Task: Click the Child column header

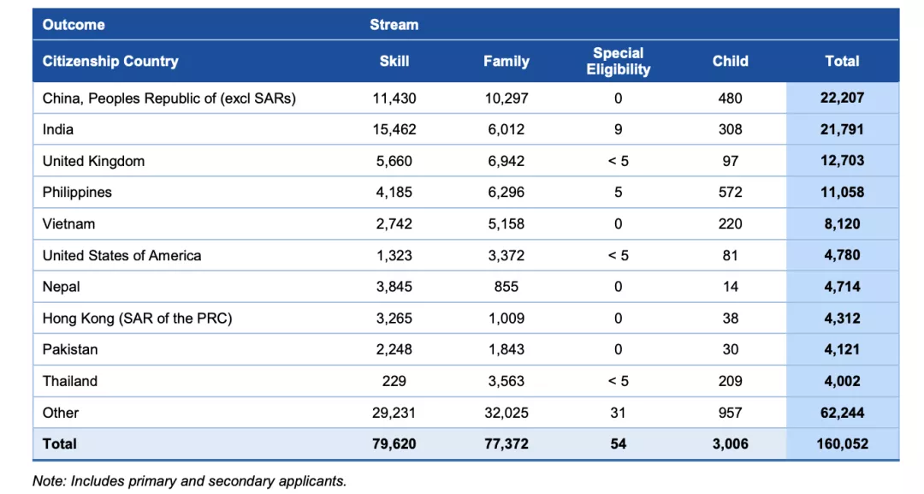Action: tap(730, 61)
